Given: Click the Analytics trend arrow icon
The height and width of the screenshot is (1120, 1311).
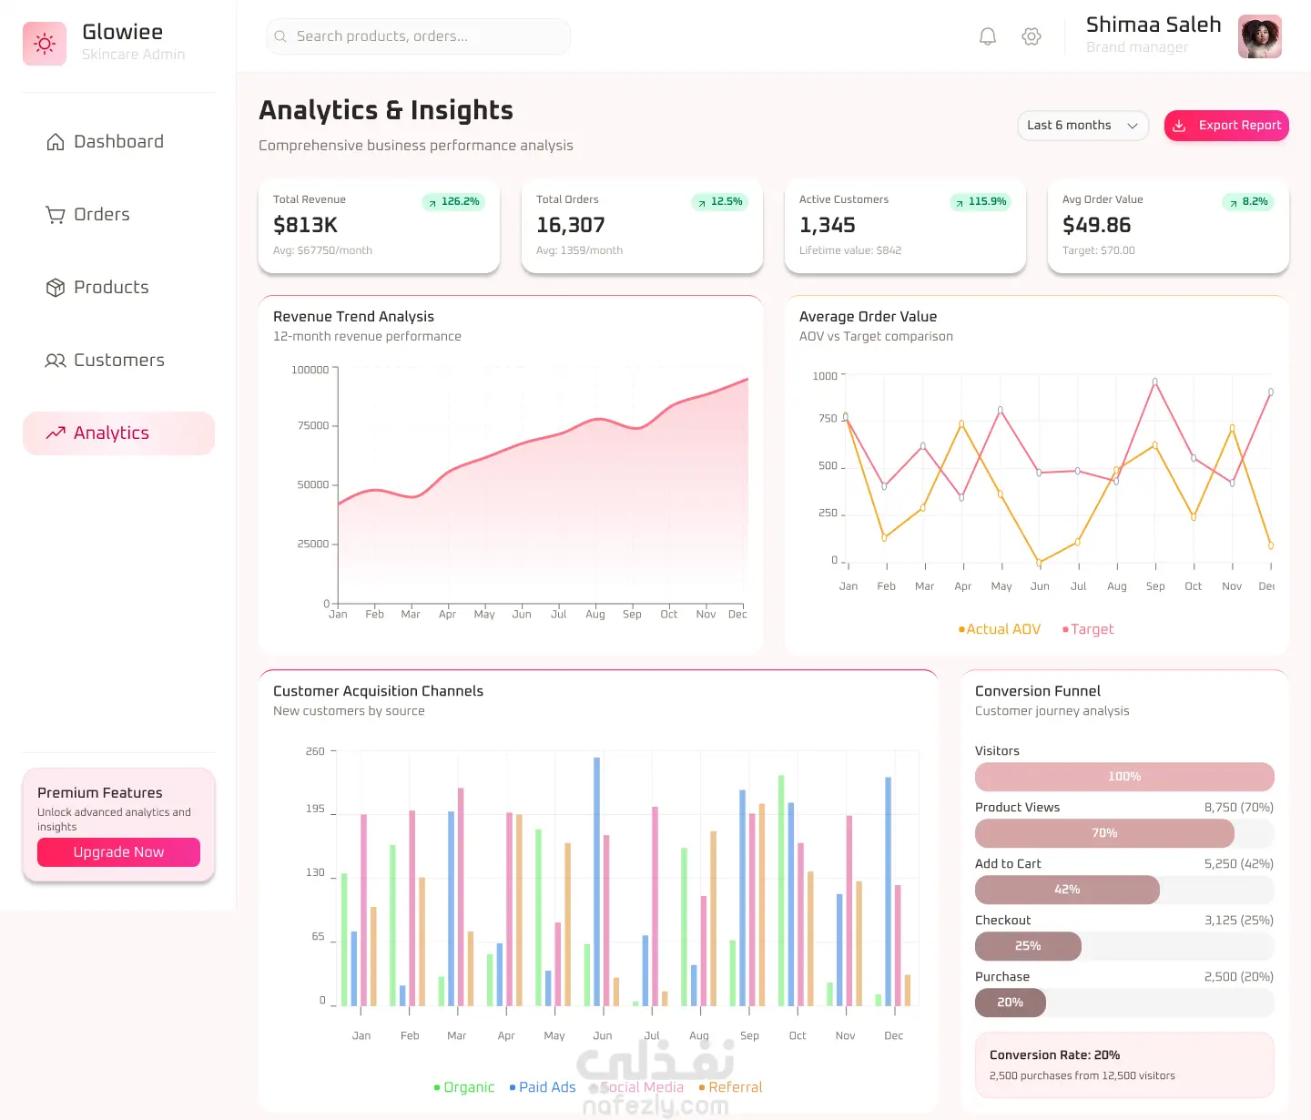Looking at the screenshot, I should pyautogui.click(x=56, y=433).
